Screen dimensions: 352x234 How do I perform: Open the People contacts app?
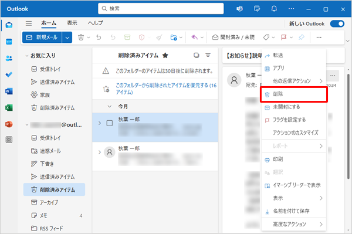tap(9, 58)
